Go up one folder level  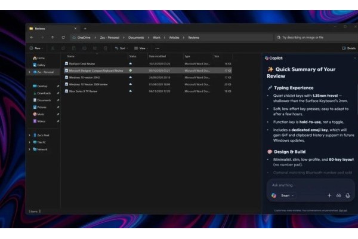53,38
